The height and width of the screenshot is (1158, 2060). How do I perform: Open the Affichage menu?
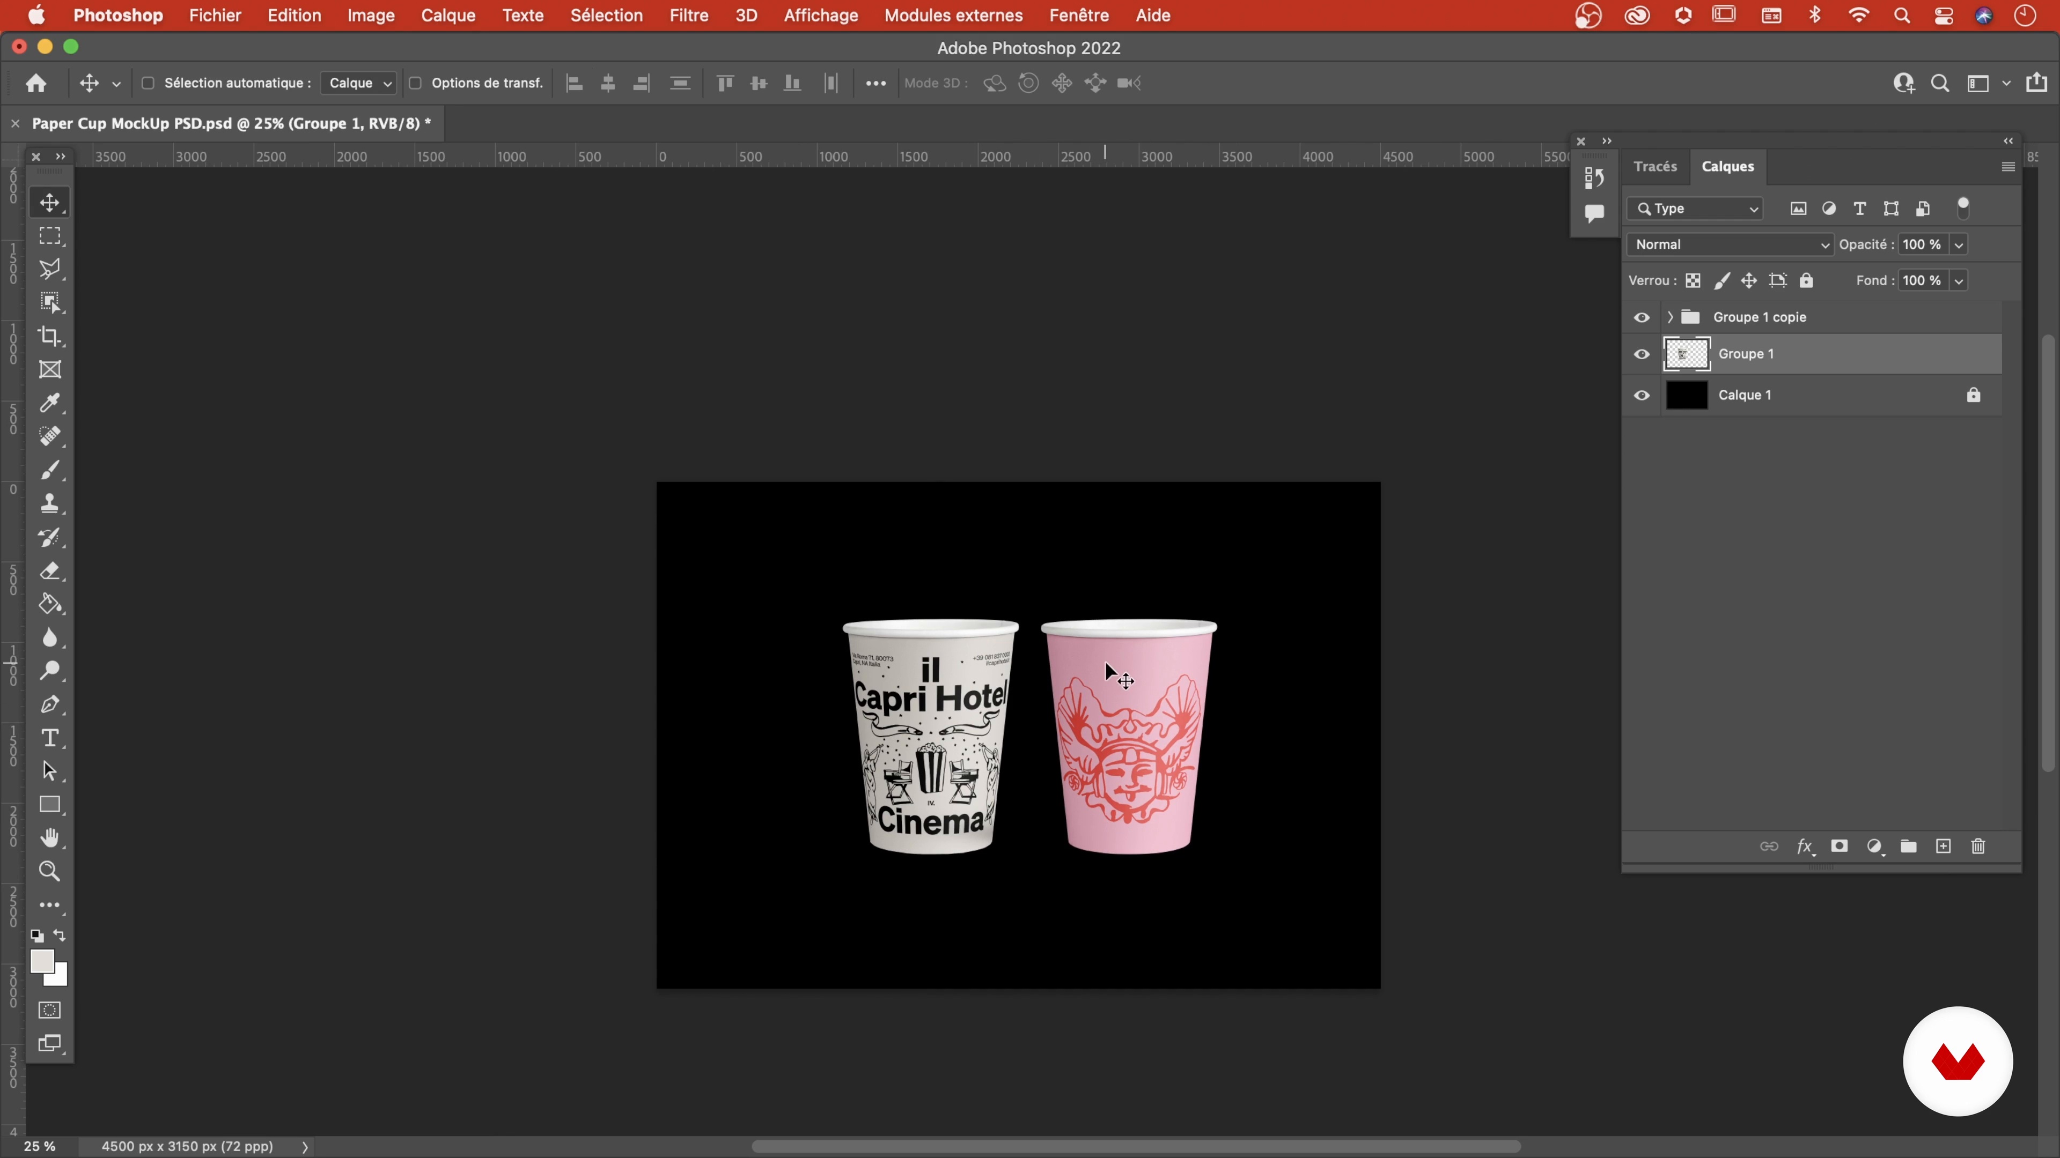coord(820,15)
